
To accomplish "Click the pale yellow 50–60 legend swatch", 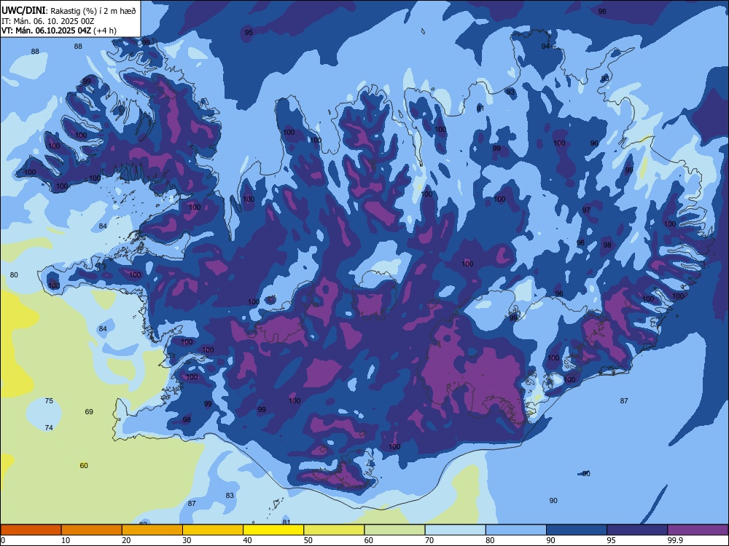I will pyautogui.click(x=334, y=530).
